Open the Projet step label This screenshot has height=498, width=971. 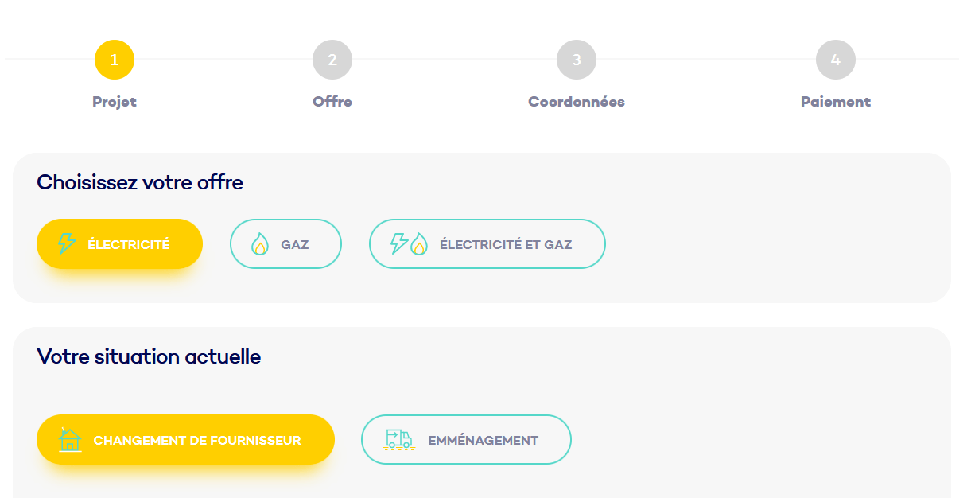click(115, 102)
